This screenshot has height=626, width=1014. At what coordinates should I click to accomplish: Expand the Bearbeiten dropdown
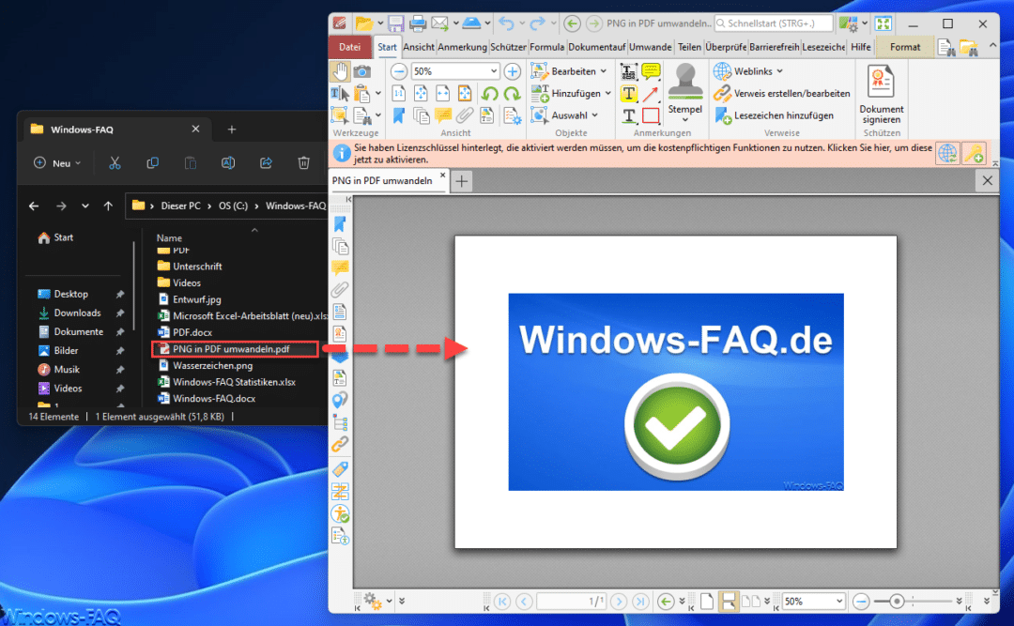604,71
